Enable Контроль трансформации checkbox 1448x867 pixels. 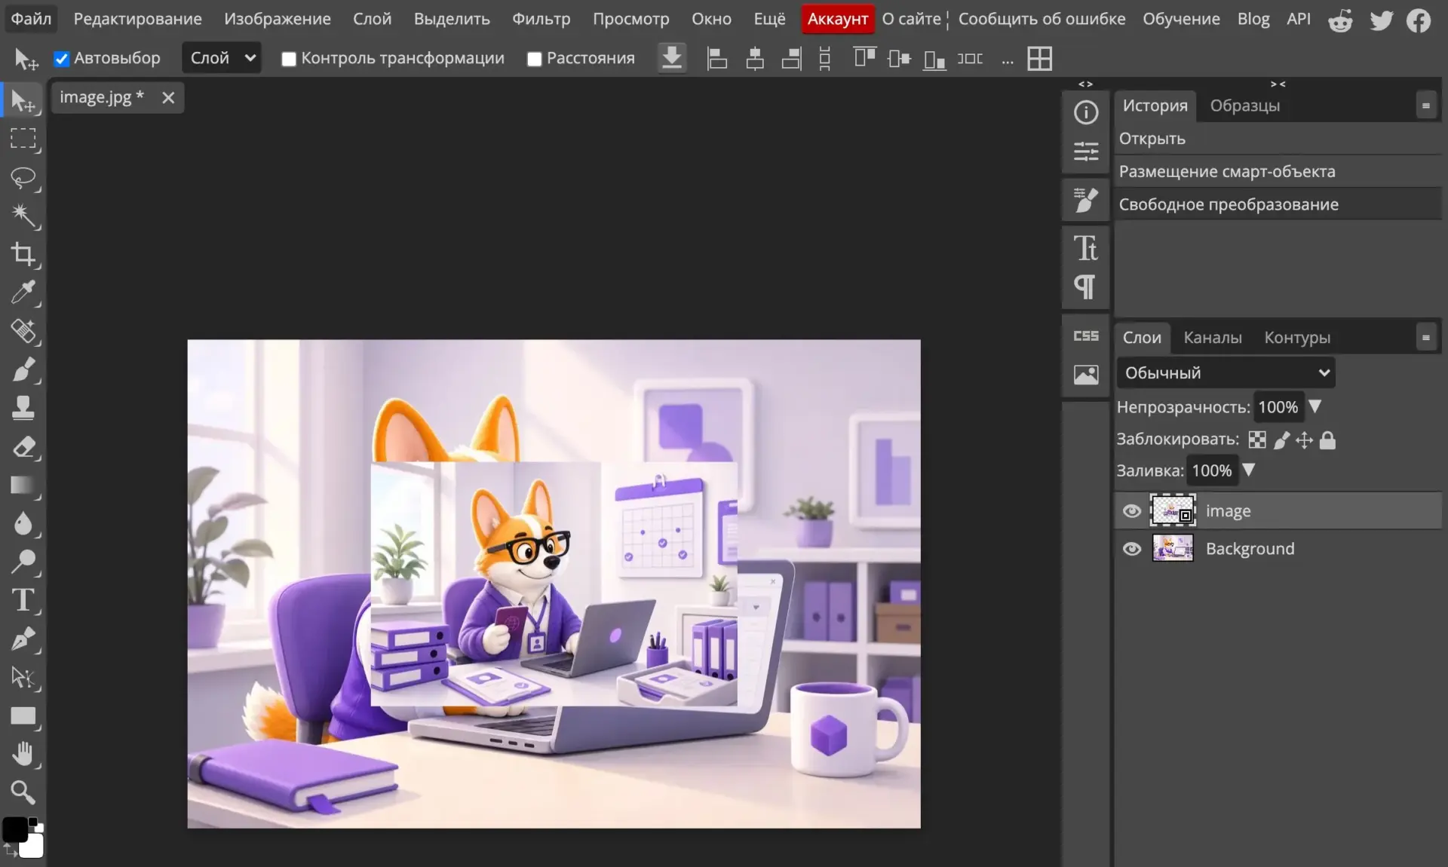288,59
